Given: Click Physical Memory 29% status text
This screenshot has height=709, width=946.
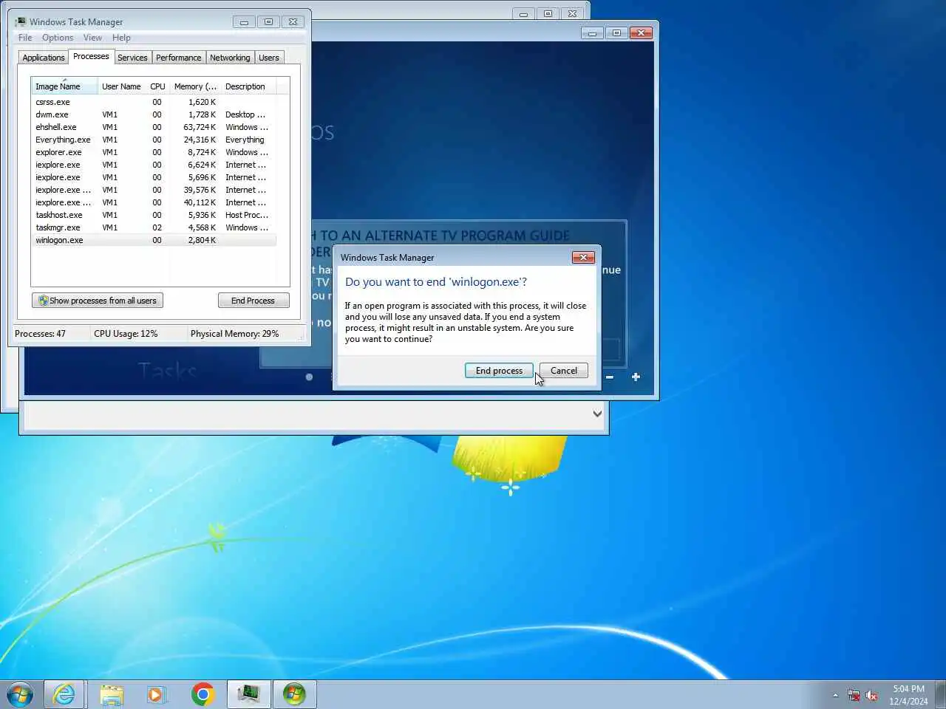Looking at the screenshot, I should pos(234,334).
